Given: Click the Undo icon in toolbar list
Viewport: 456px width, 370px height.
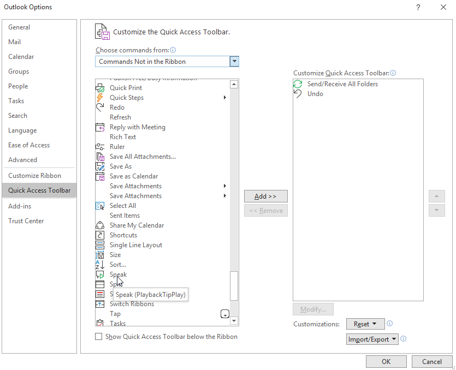Looking at the screenshot, I should pyautogui.click(x=298, y=94).
